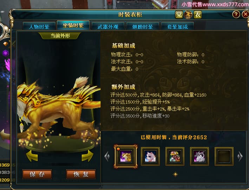The image size is (249, 190).
Task: Open help with the question mark icon
Action: tap(236, 14)
